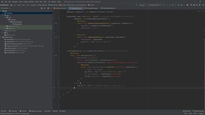Click the onClick method gutter icon

56,56
